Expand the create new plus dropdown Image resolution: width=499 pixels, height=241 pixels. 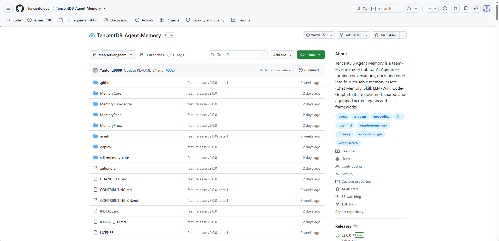point(432,9)
